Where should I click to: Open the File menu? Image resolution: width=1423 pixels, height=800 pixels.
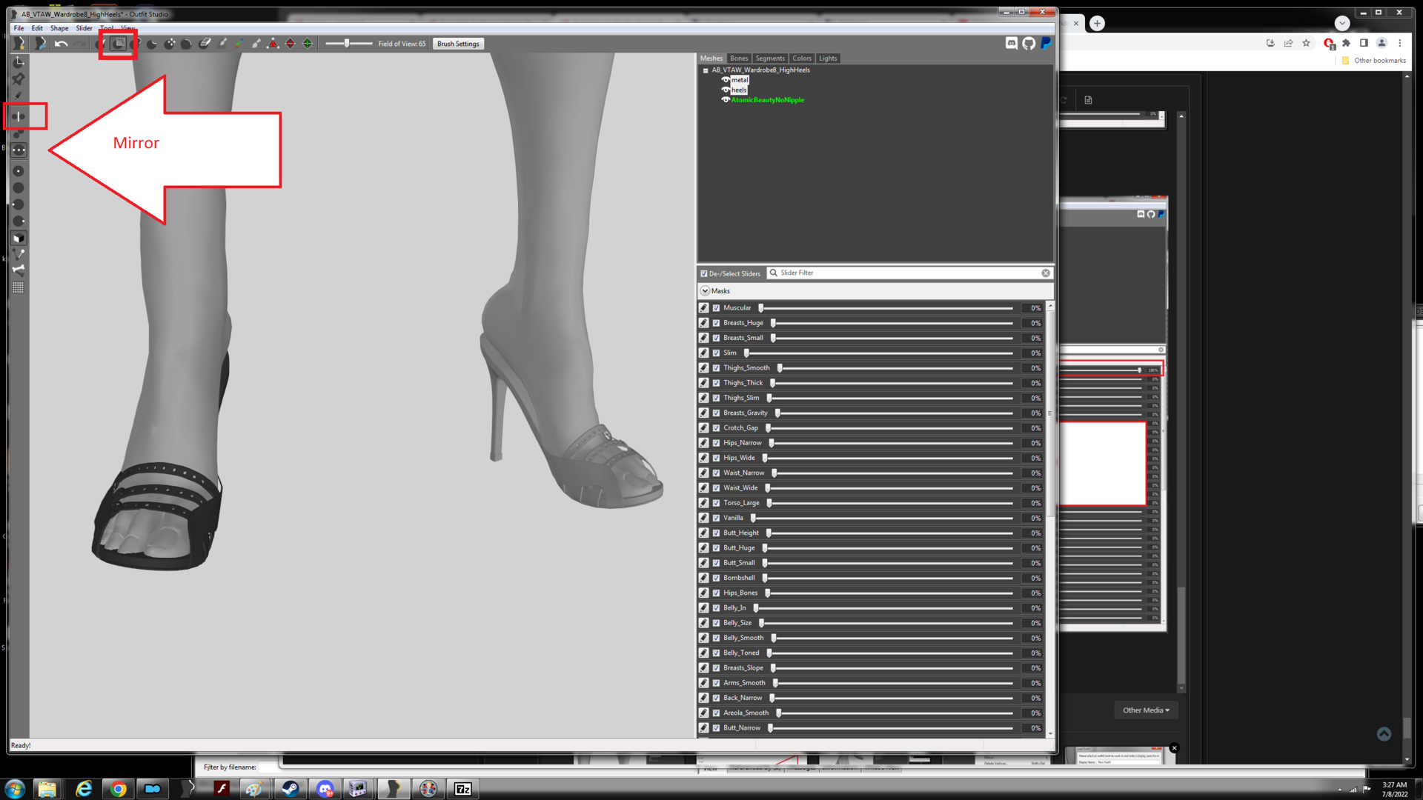pos(19,28)
